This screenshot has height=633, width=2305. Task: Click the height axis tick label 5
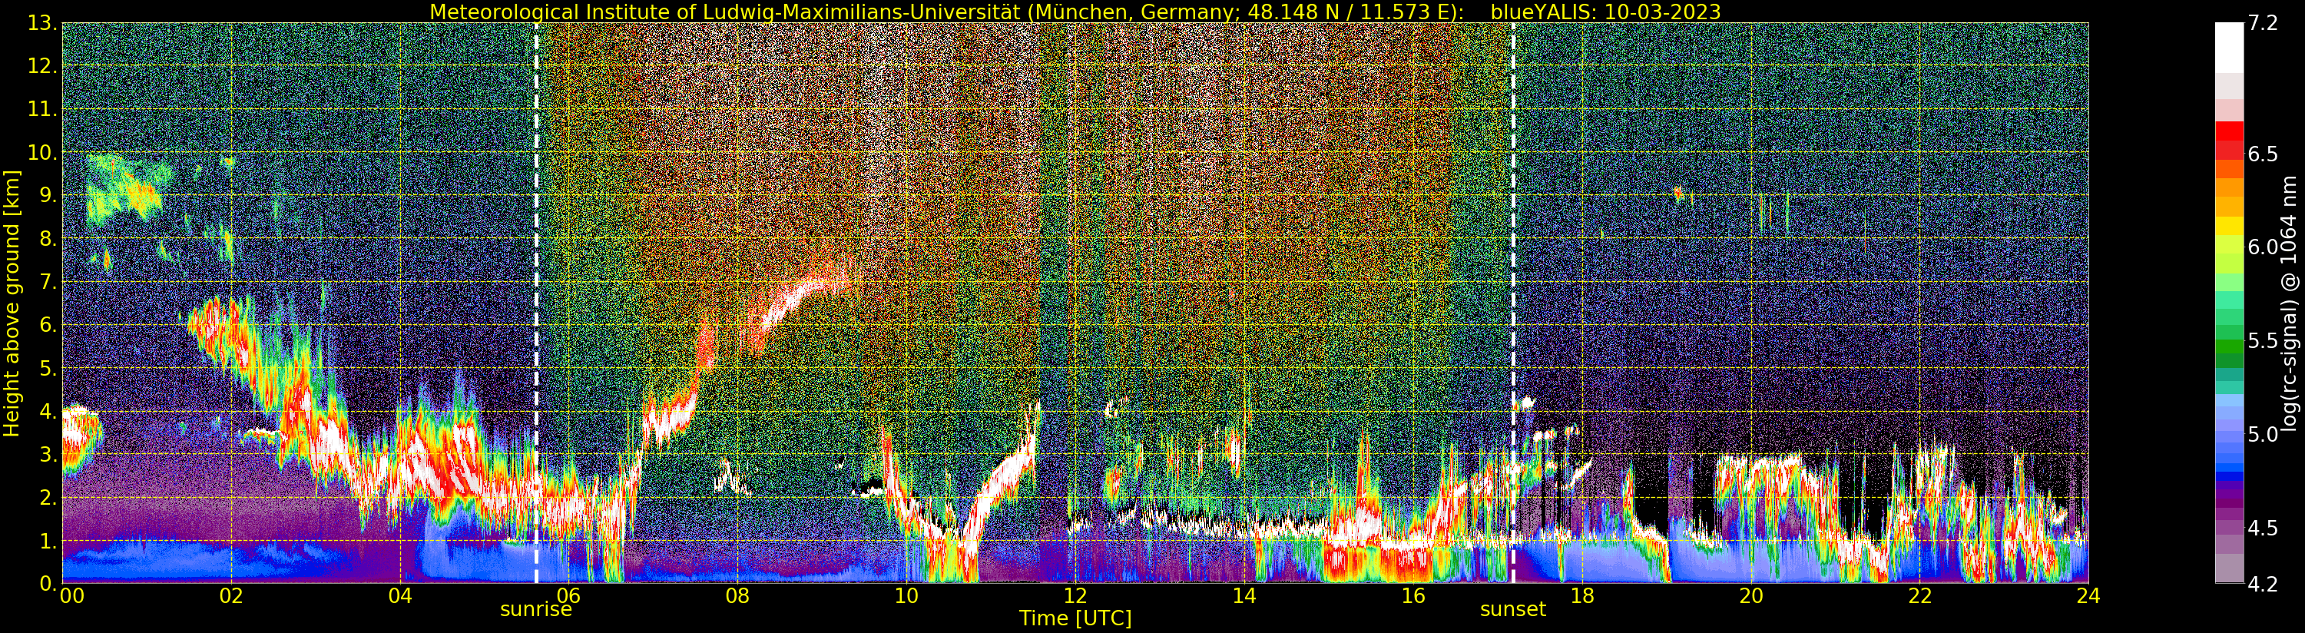(x=48, y=368)
